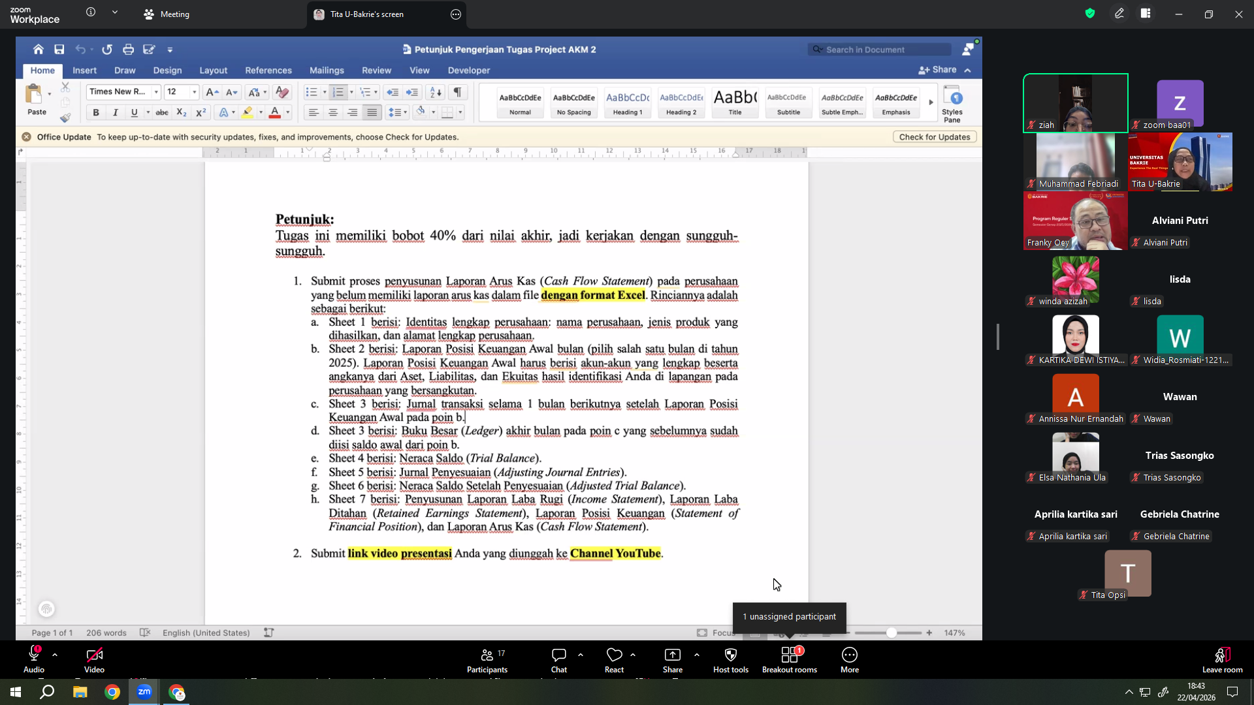Click Check for Updates button
Image resolution: width=1254 pixels, height=705 pixels.
tap(935, 137)
